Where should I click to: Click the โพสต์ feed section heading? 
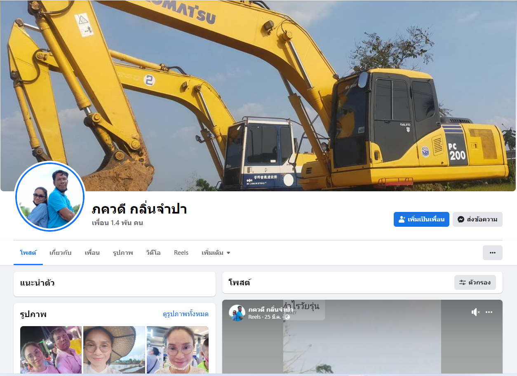click(x=240, y=282)
